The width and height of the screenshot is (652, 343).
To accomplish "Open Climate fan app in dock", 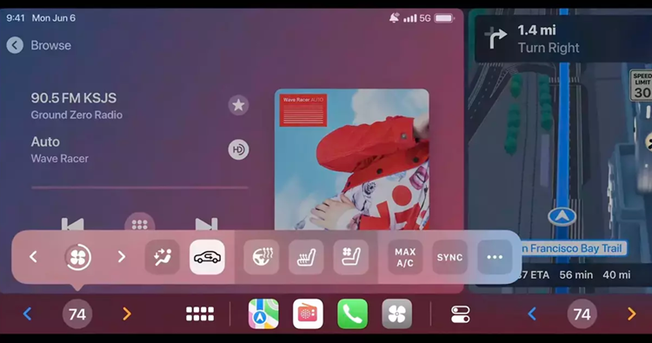I will point(397,314).
